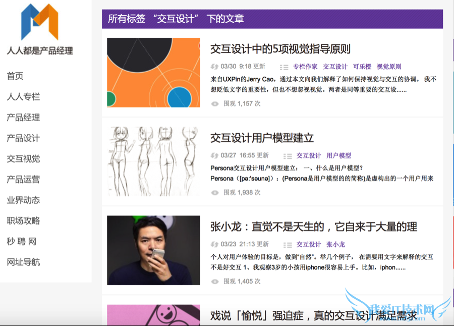
Task: Navigate to 秒聘网 from sidebar
Action: [21, 242]
